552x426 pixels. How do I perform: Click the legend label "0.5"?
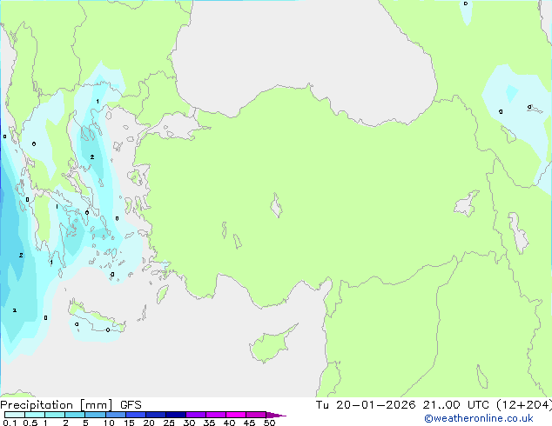[30, 423]
